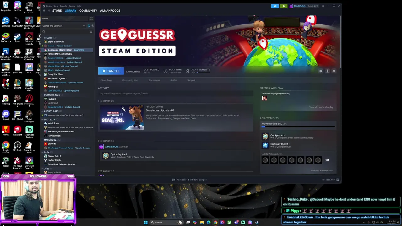
Task: Open OBS Studio desktop shortcut
Action: click(x=17, y=146)
